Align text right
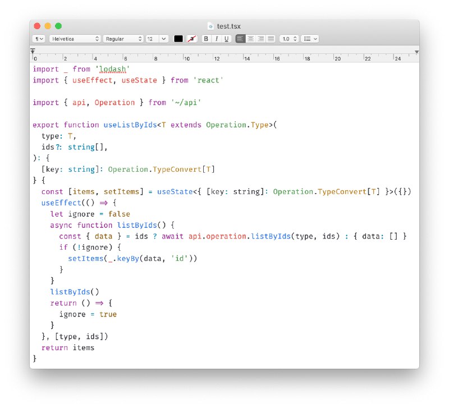This screenshot has height=408, width=449. [261, 39]
